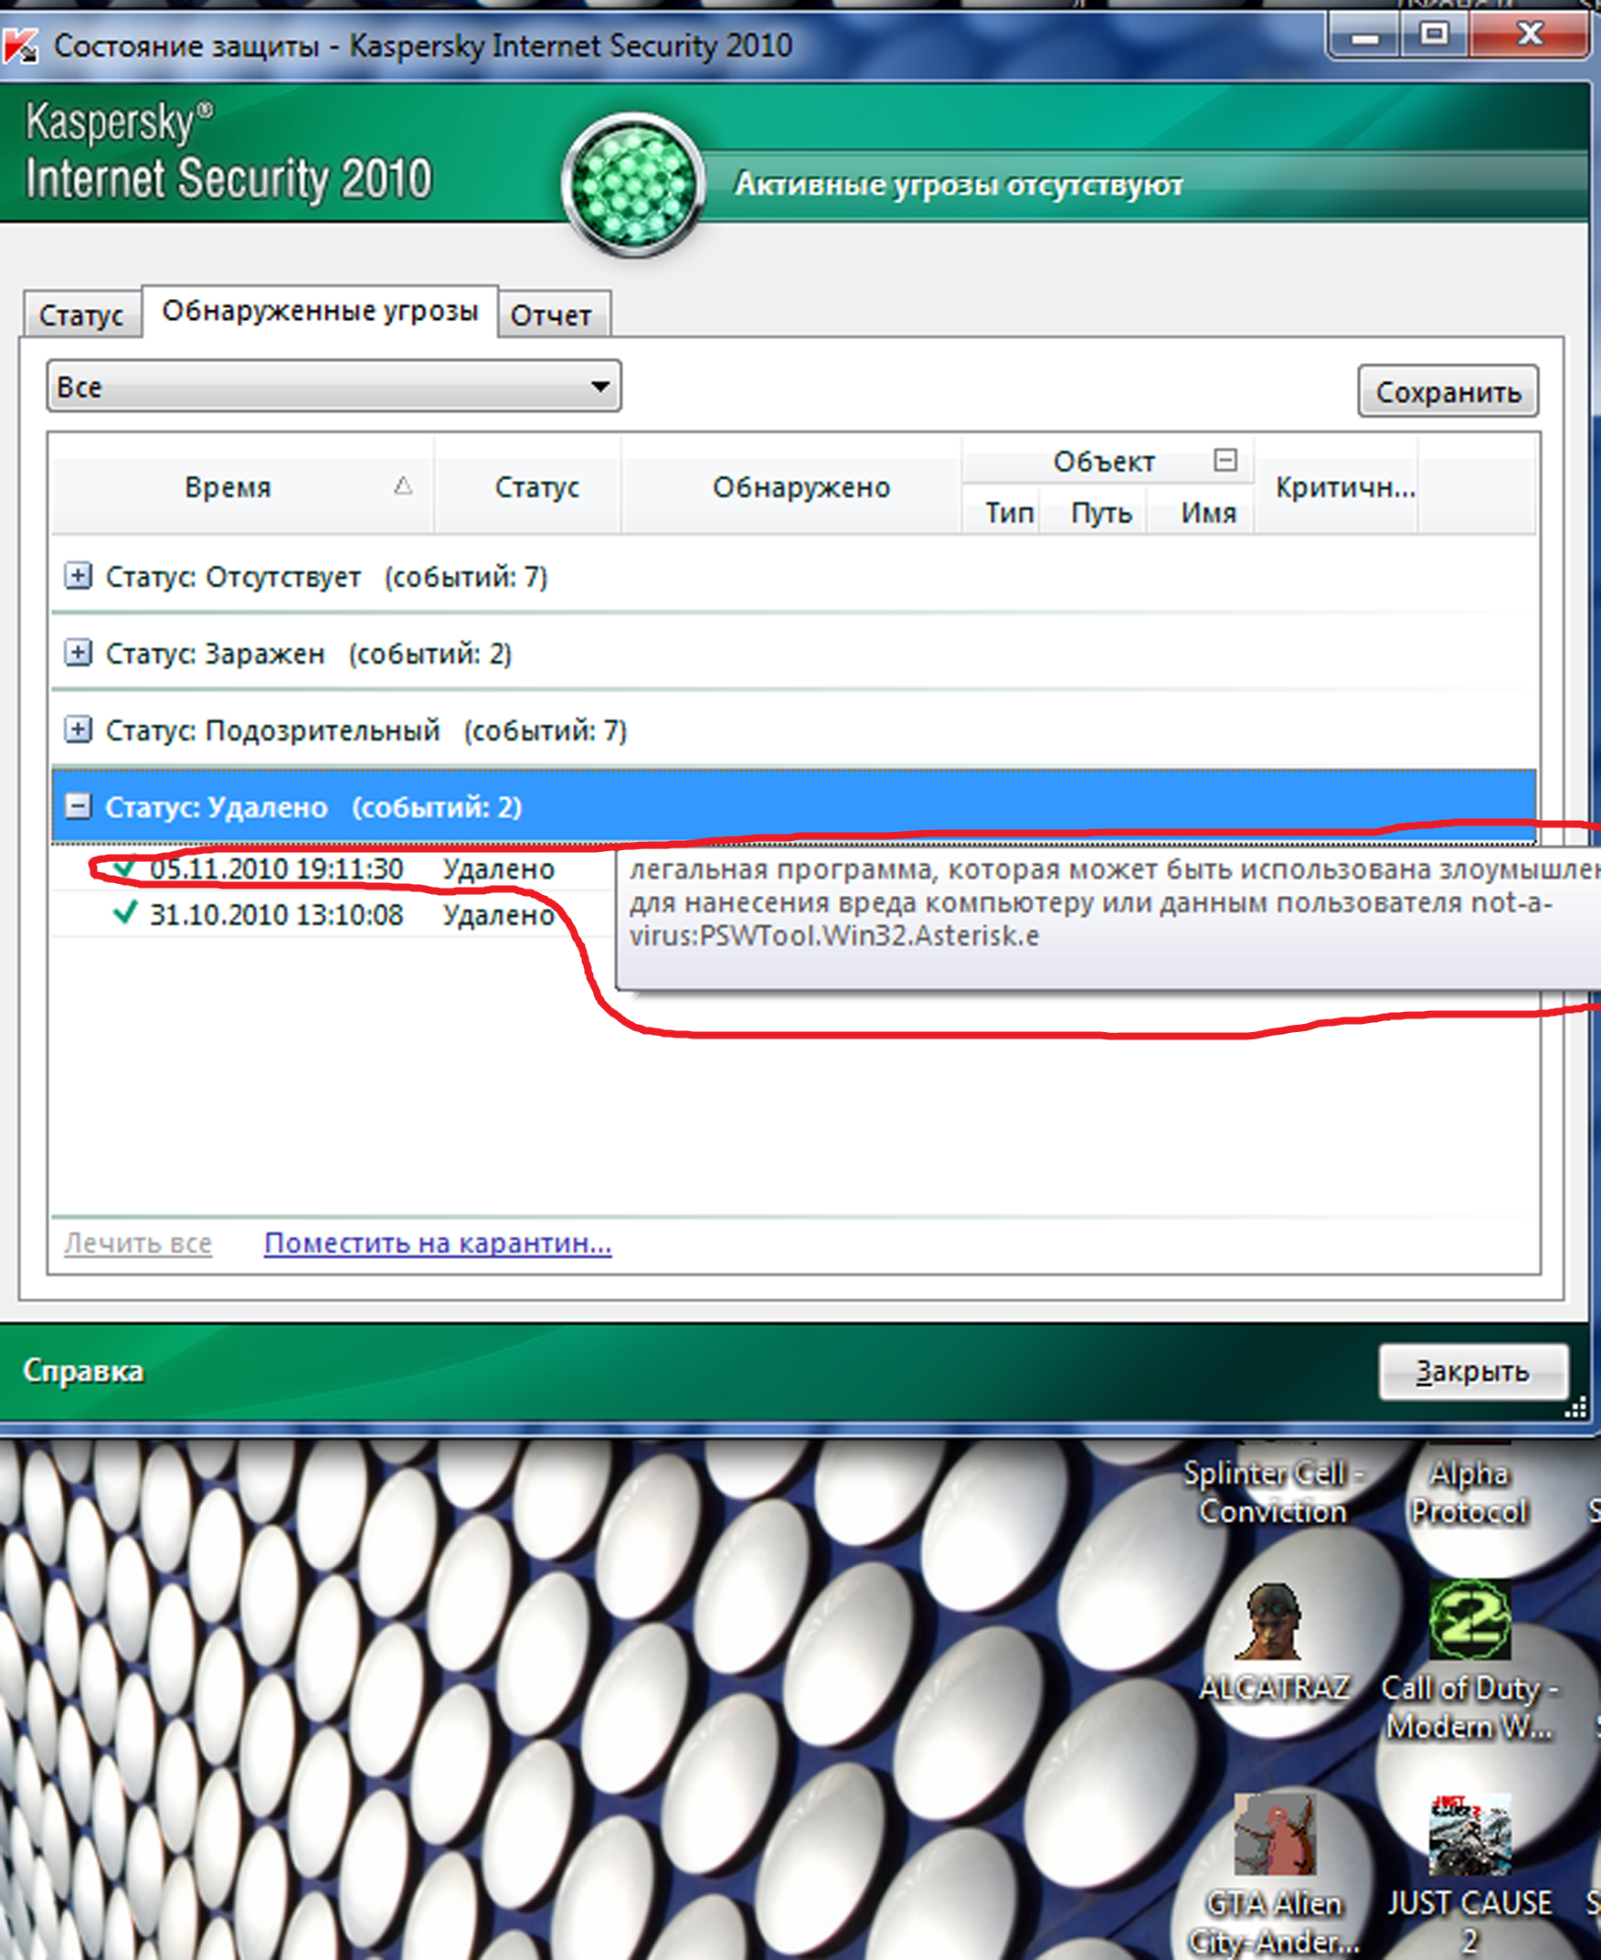Expand the Статус: Отсутствует group
1601x1960 pixels.
coord(79,577)
